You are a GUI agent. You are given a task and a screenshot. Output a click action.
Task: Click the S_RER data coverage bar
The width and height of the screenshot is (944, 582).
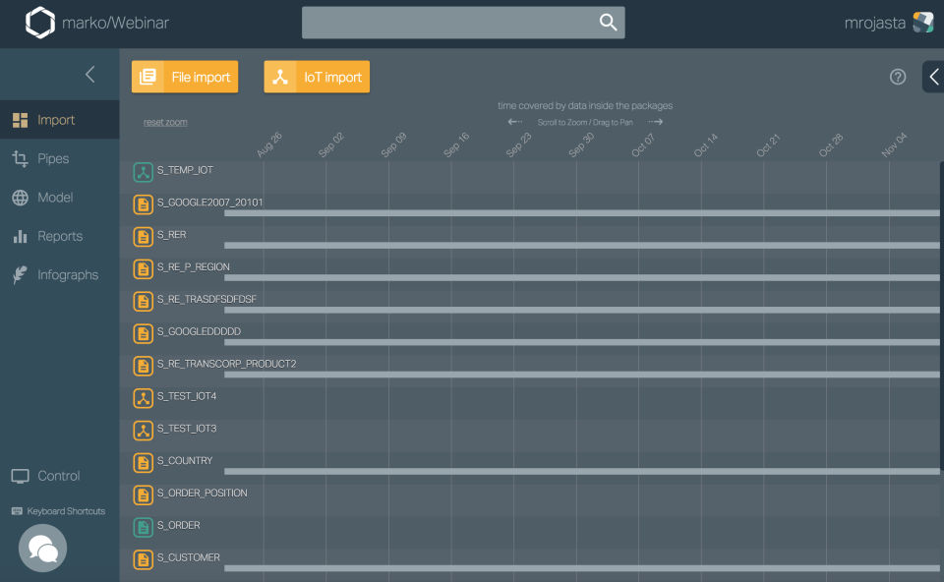[x=581, y=245]
